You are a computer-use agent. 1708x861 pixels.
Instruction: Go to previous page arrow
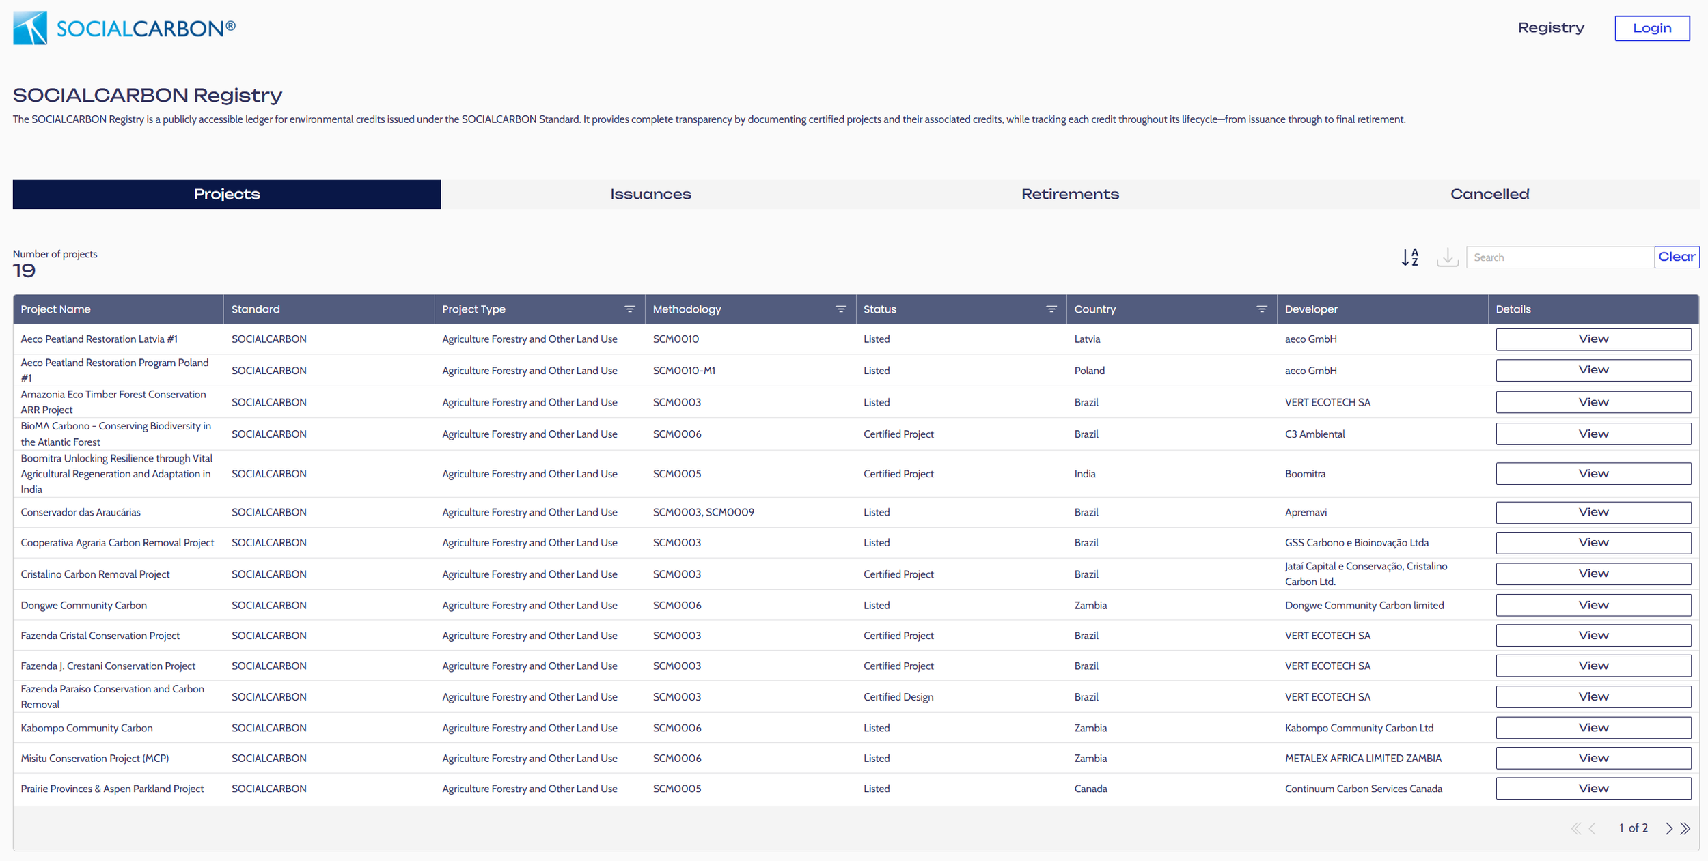[1593, 828]
